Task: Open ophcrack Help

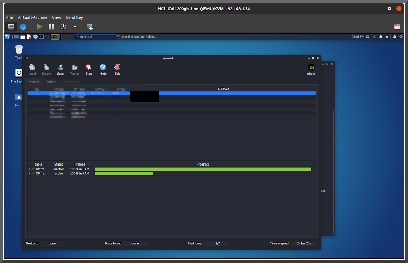Action: 103,69
